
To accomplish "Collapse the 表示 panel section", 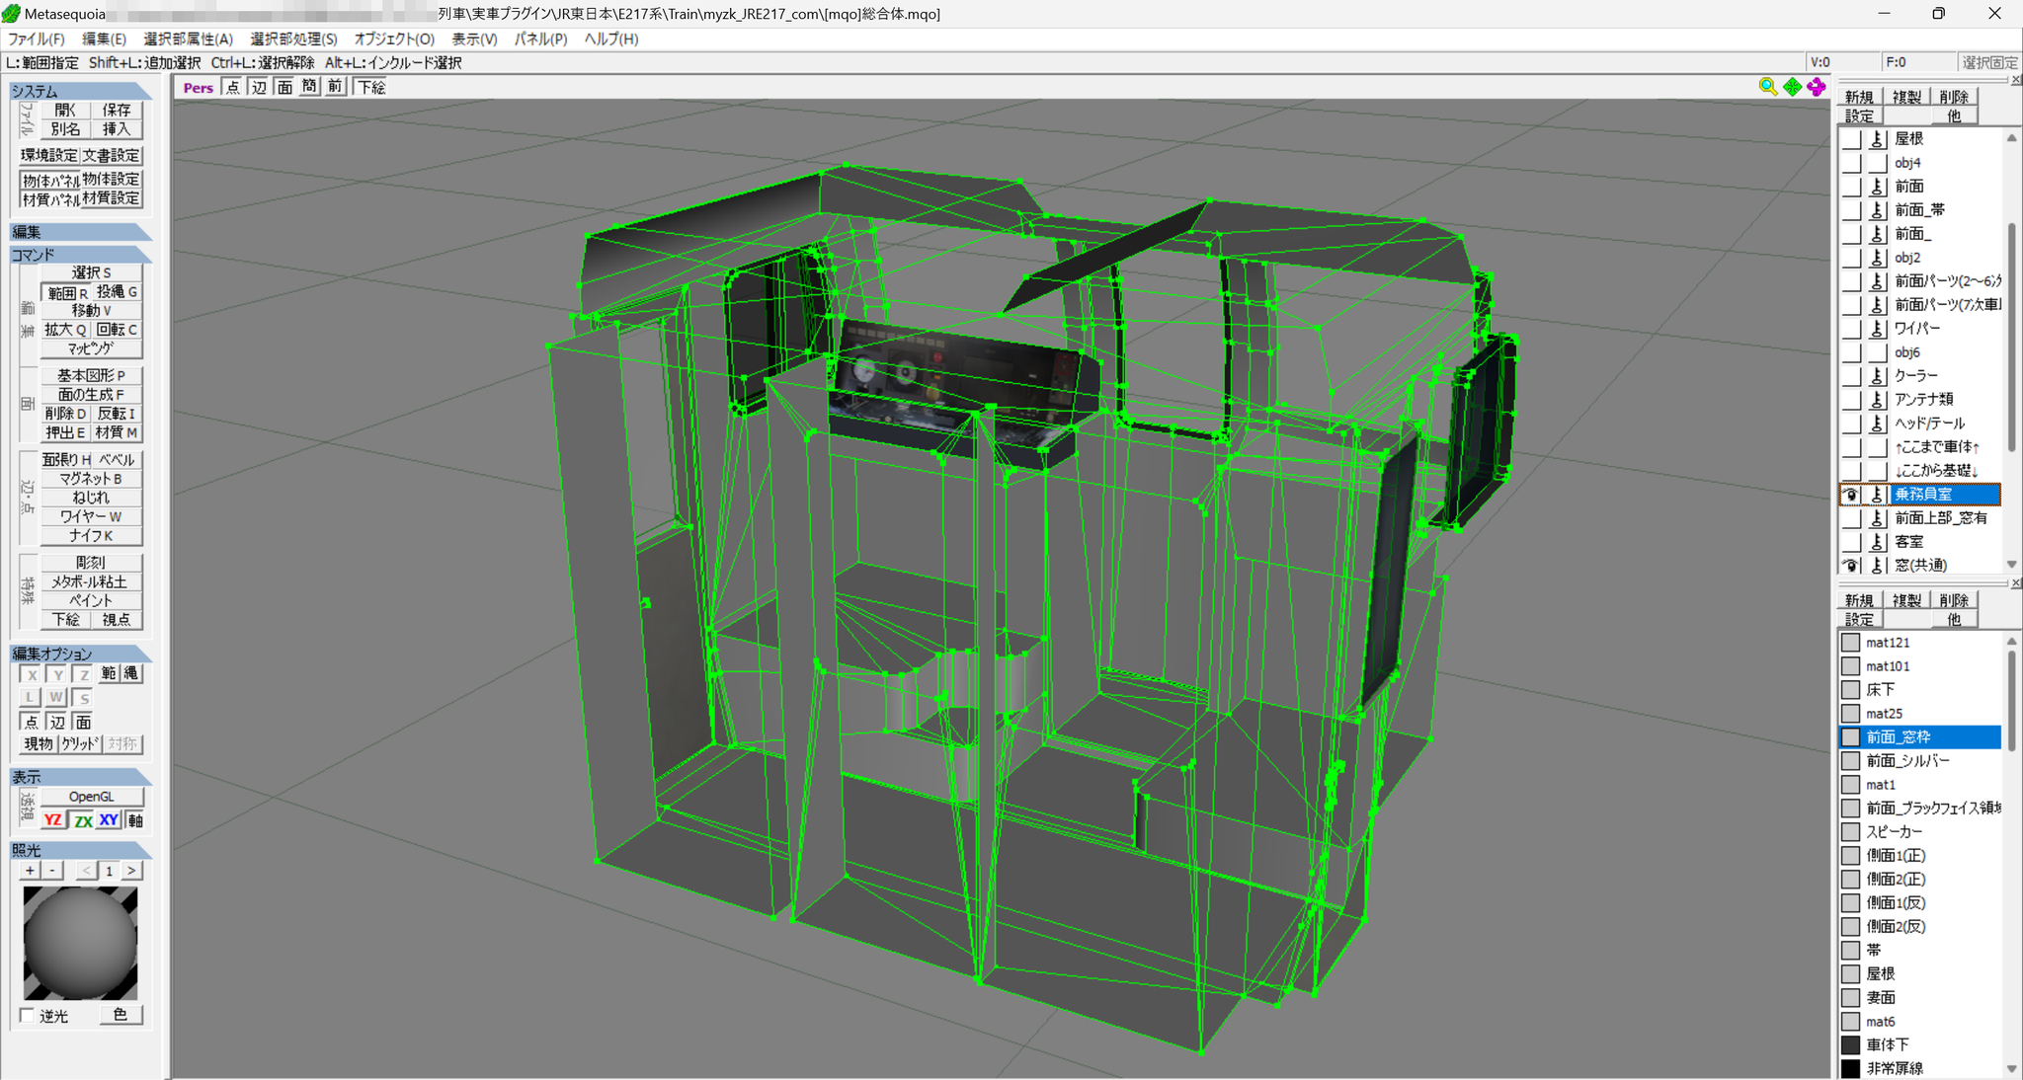I will [x=80, y=777].
